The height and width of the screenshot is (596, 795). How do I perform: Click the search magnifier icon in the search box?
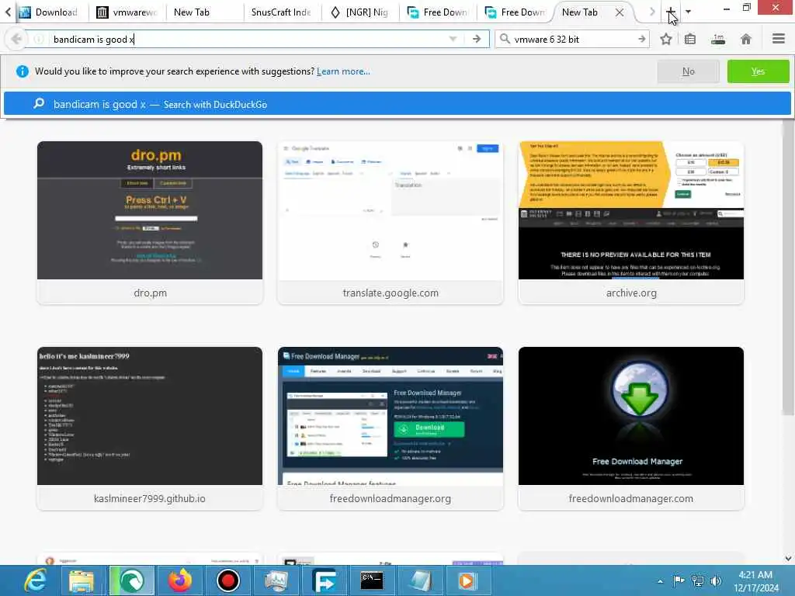click(x=505, y=39)
